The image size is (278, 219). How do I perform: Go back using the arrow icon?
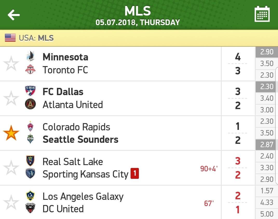pyautogui.click(x=14, y=15)
